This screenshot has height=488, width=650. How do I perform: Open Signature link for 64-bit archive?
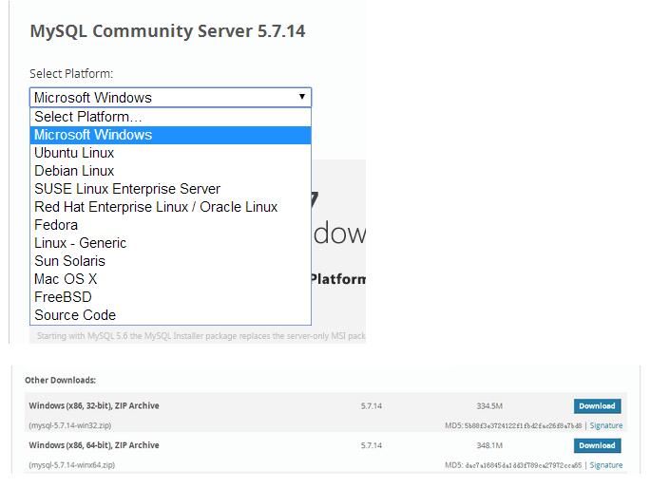tap(605, 465)
